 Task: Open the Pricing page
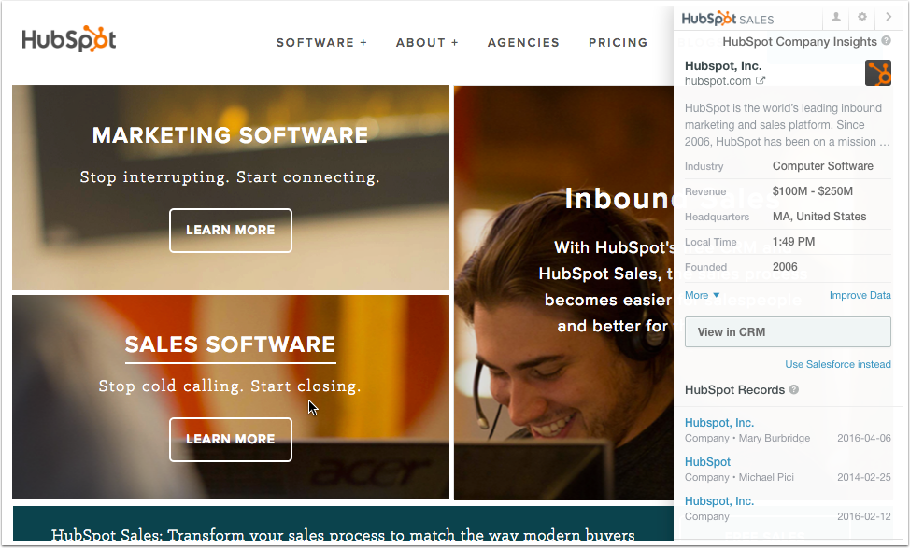click(619, 42)
